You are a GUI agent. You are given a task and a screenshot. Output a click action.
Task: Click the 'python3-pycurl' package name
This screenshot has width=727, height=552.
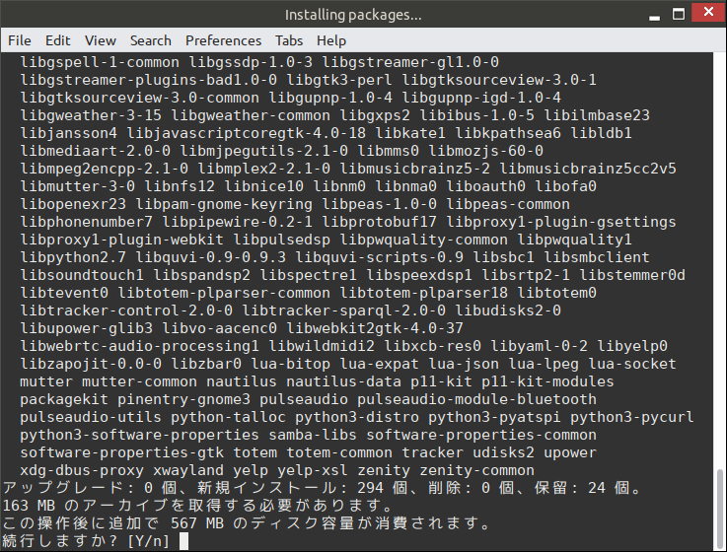click(632, 417)
